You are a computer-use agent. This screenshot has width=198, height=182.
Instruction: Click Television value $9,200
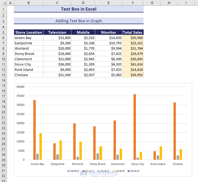pyautogui.click(x=57, y=43)
